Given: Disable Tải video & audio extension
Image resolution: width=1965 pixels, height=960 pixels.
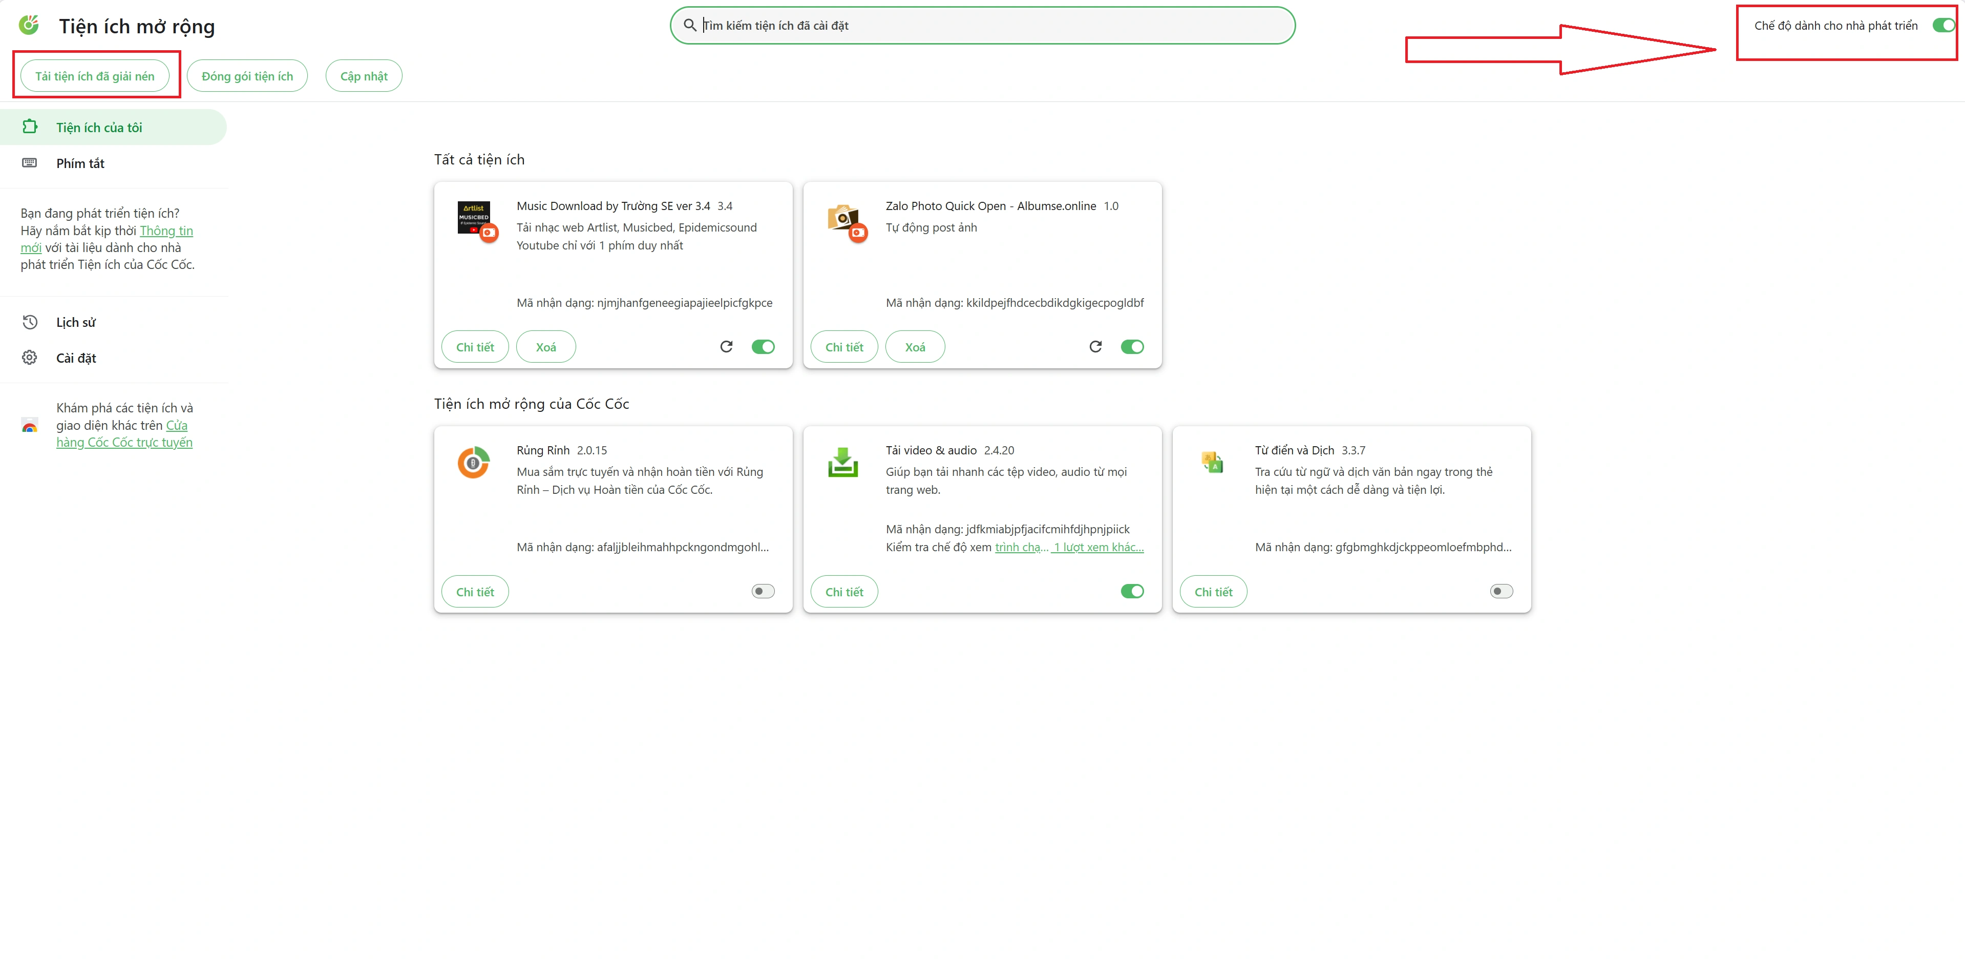Looking at the screenshot, I should click(x=1132, y=591).
